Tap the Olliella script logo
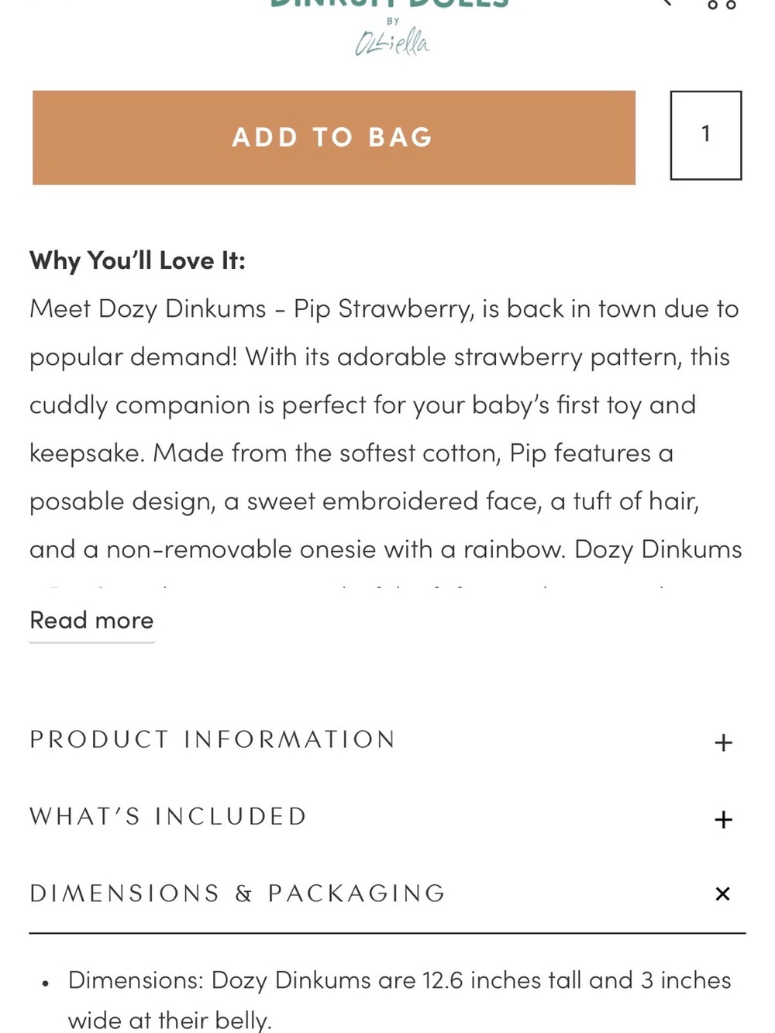The image size is (775, 1033). [x=392, y=42]
